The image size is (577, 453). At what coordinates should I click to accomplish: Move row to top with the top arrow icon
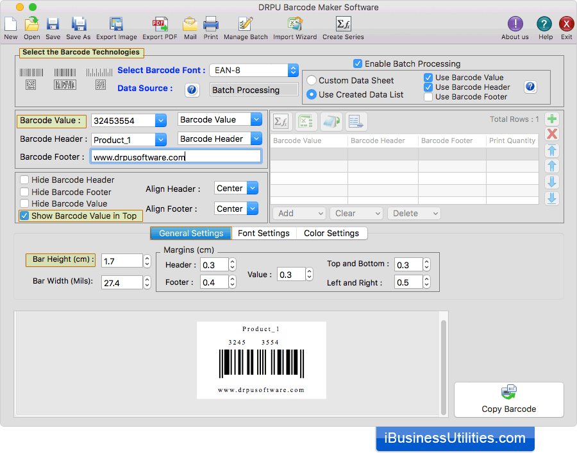(x=552, y=150)
